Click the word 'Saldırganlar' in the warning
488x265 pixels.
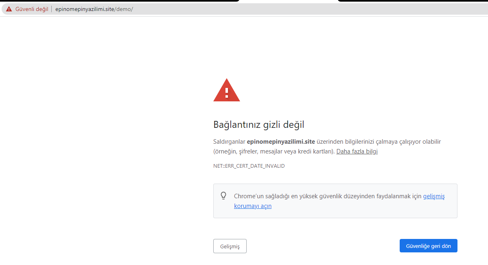(x=229, y=142)
